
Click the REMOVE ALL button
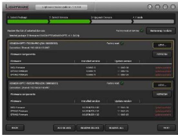pos(116,128)
